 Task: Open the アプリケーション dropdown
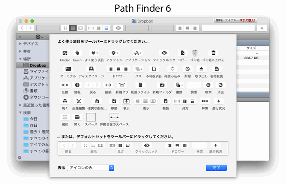(x=138, y=53)
